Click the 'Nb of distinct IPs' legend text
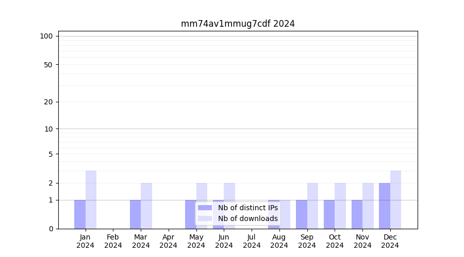The width and height of the screenshot is (464, 257). point(247,208)
